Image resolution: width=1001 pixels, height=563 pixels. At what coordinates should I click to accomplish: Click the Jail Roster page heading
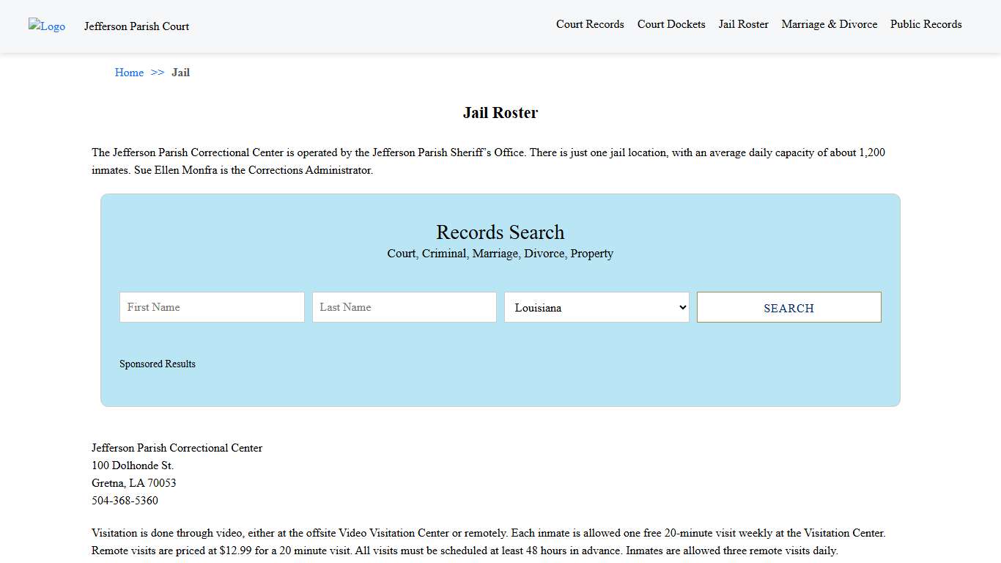click(x=500, y=112)
